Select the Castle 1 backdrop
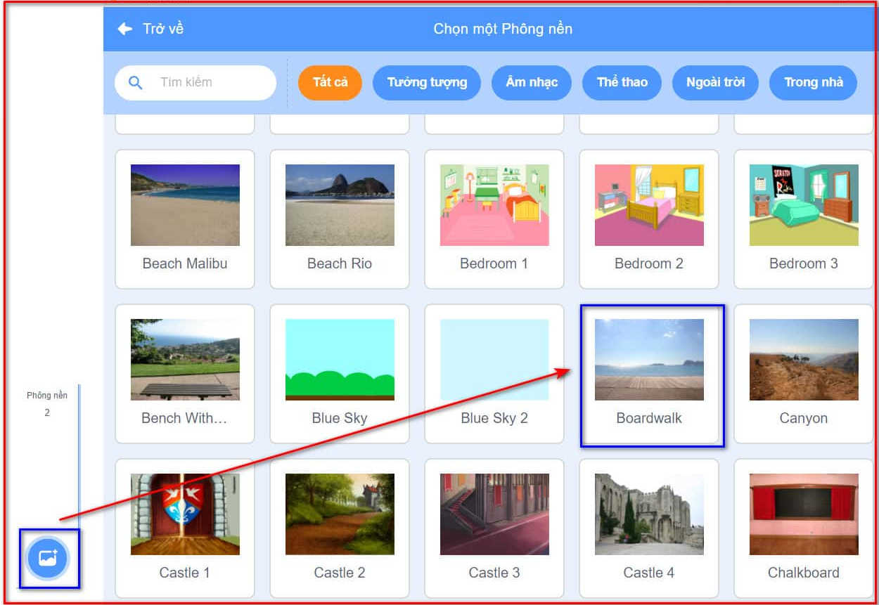 (x=185, y=515)
